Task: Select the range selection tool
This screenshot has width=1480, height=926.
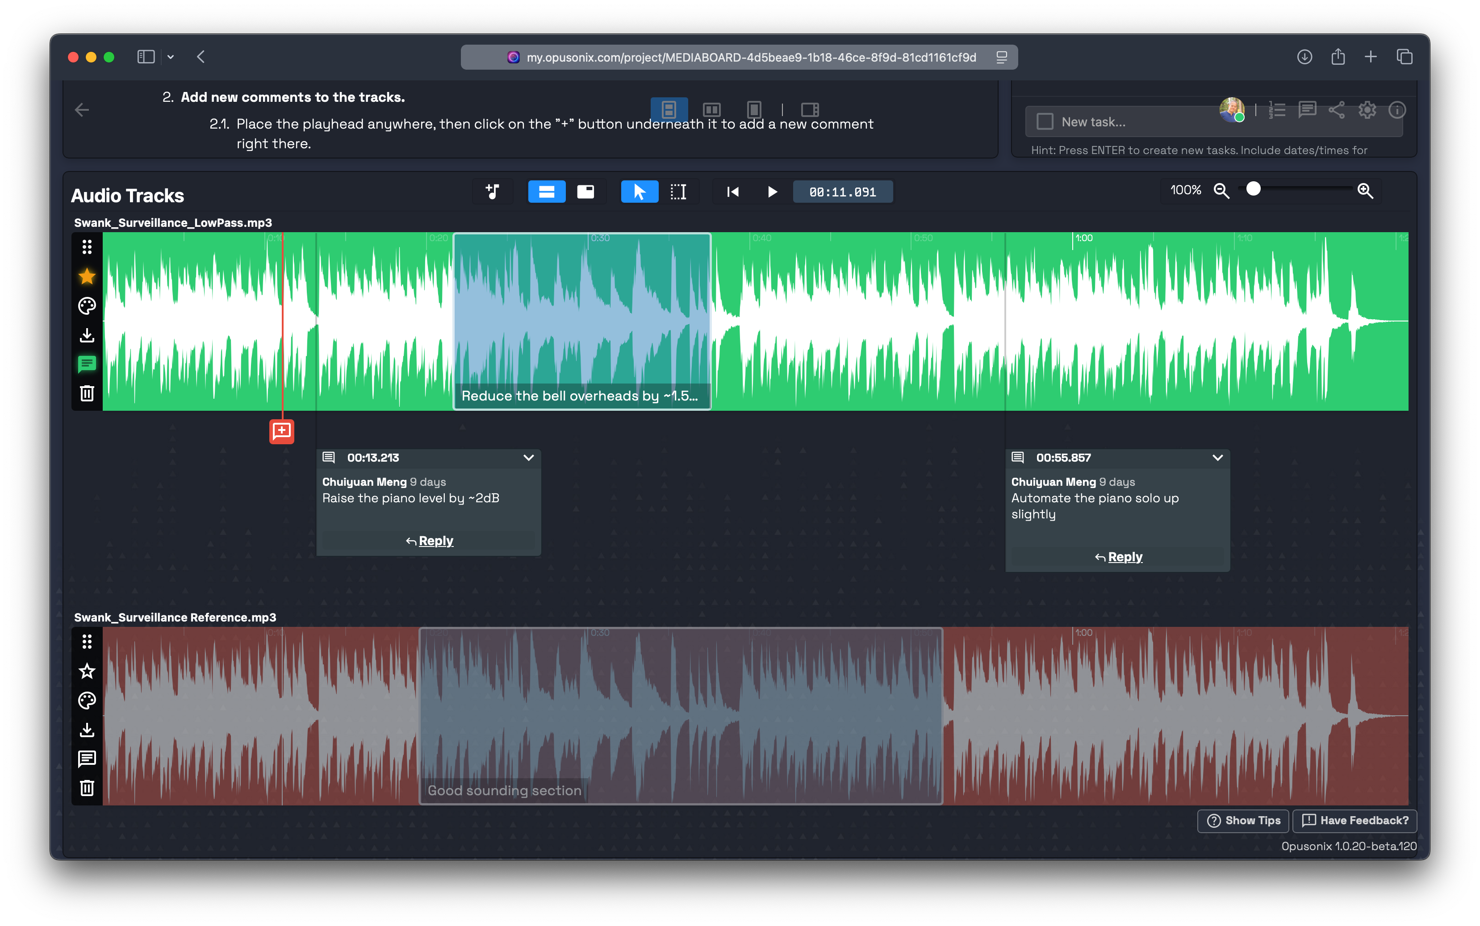Action: (678, 192)
